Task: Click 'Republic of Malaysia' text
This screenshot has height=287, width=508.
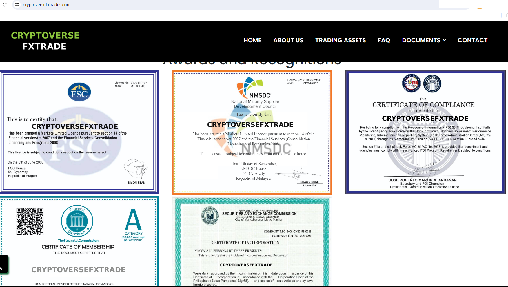Action: (x=254, y=179)
